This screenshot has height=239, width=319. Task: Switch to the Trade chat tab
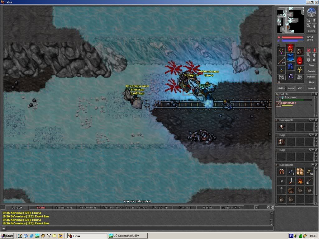pyautogui.click(x=41, y=208)
